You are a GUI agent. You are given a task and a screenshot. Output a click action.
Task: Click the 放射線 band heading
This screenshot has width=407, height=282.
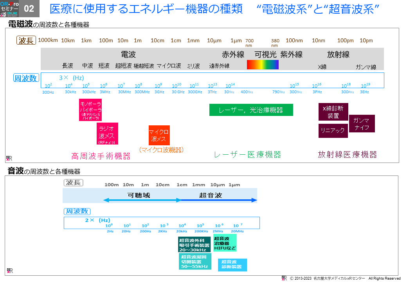click(x=338, y=54)
